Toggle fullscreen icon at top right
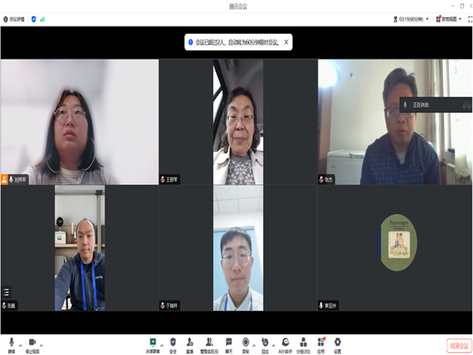The height and width of the screenshot is (355, 473). [x=470, y=19]
